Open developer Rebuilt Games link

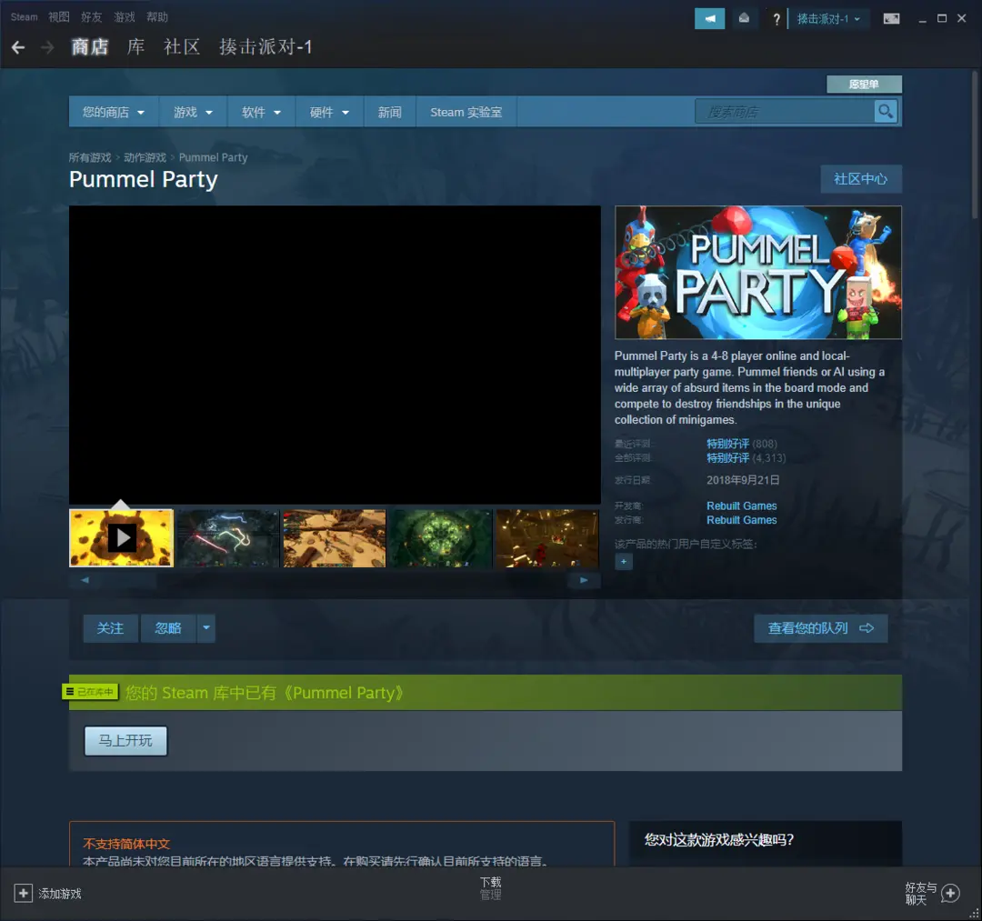pos(742,506)
